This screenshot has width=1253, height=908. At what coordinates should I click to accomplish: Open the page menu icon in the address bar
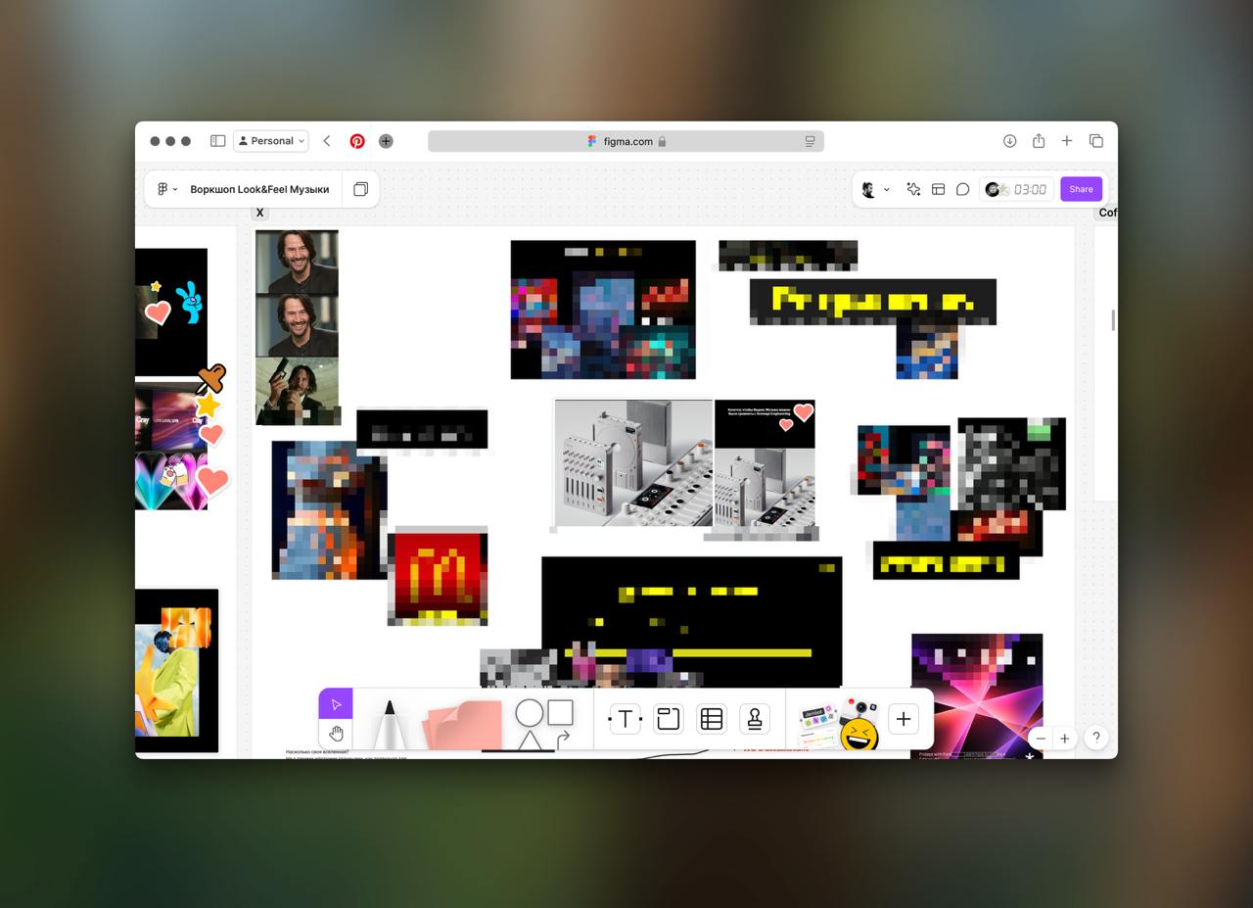(810, 141)
